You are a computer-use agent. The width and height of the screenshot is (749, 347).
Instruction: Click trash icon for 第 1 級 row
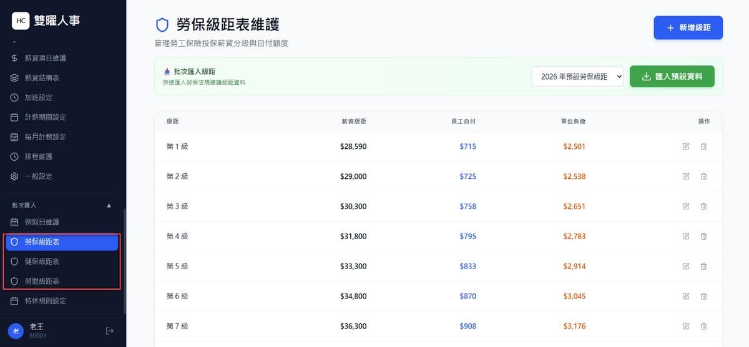click(703, 146)
